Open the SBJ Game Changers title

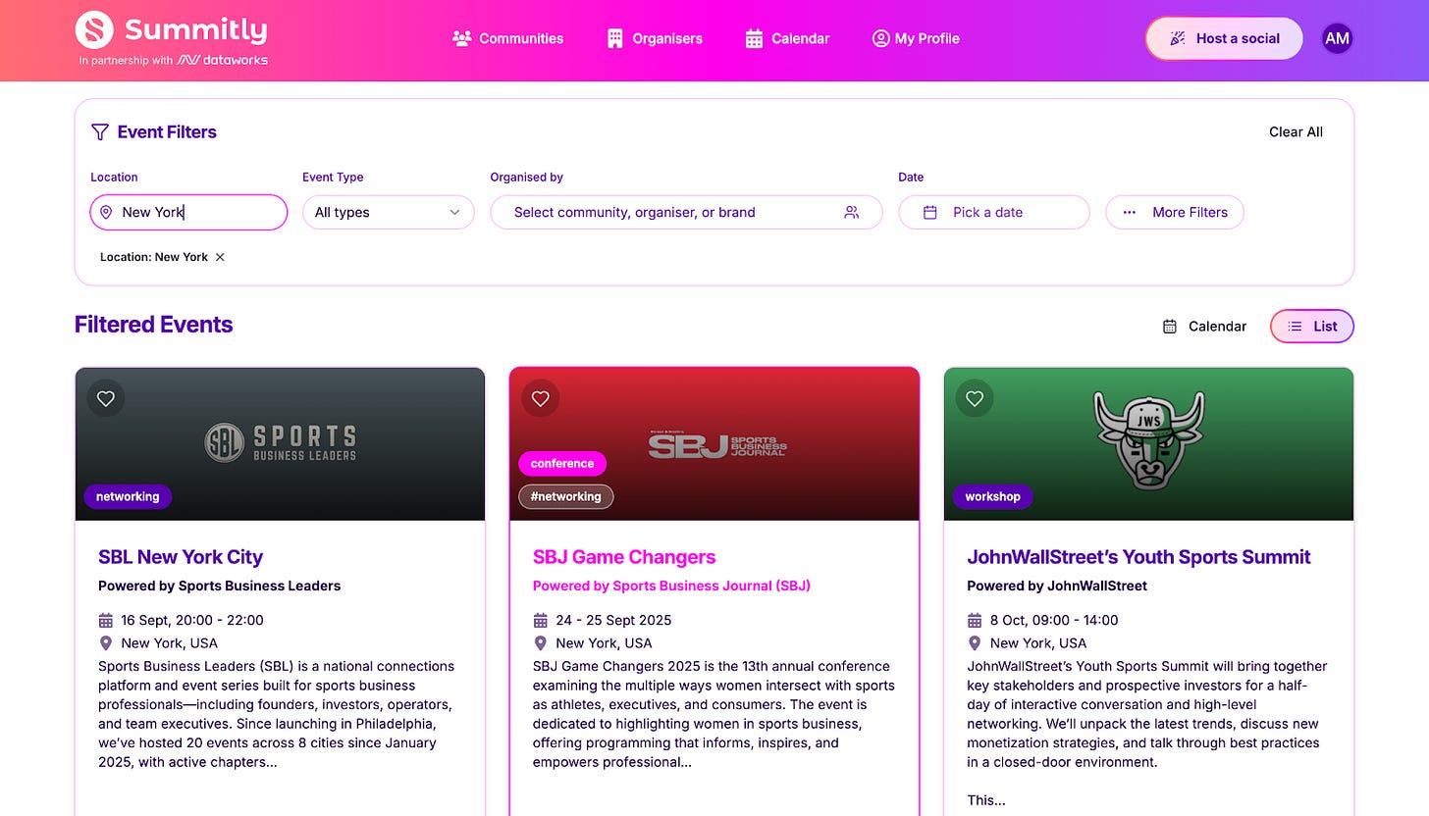pos(624,557)
